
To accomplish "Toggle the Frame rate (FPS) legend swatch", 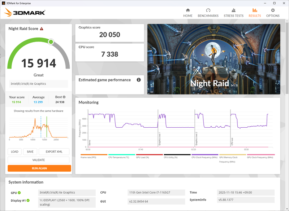I will click(x=94, y=155).
